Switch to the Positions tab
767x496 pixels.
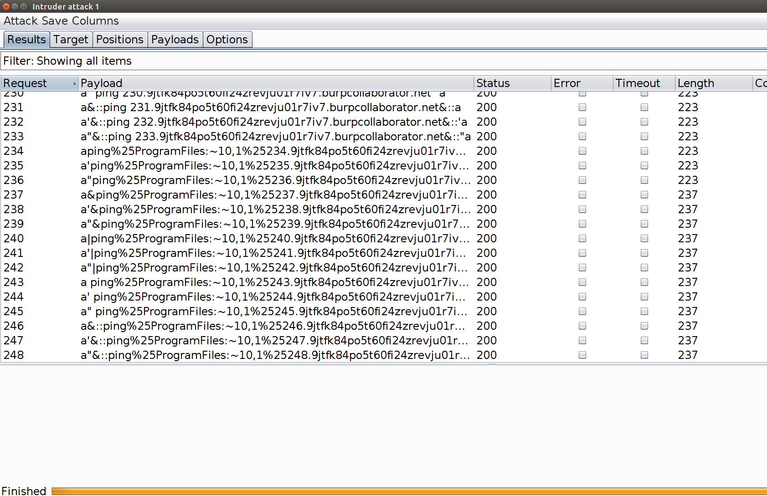tap(120, 40)
